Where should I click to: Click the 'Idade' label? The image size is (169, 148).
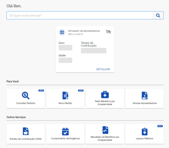tap(62, 55)
